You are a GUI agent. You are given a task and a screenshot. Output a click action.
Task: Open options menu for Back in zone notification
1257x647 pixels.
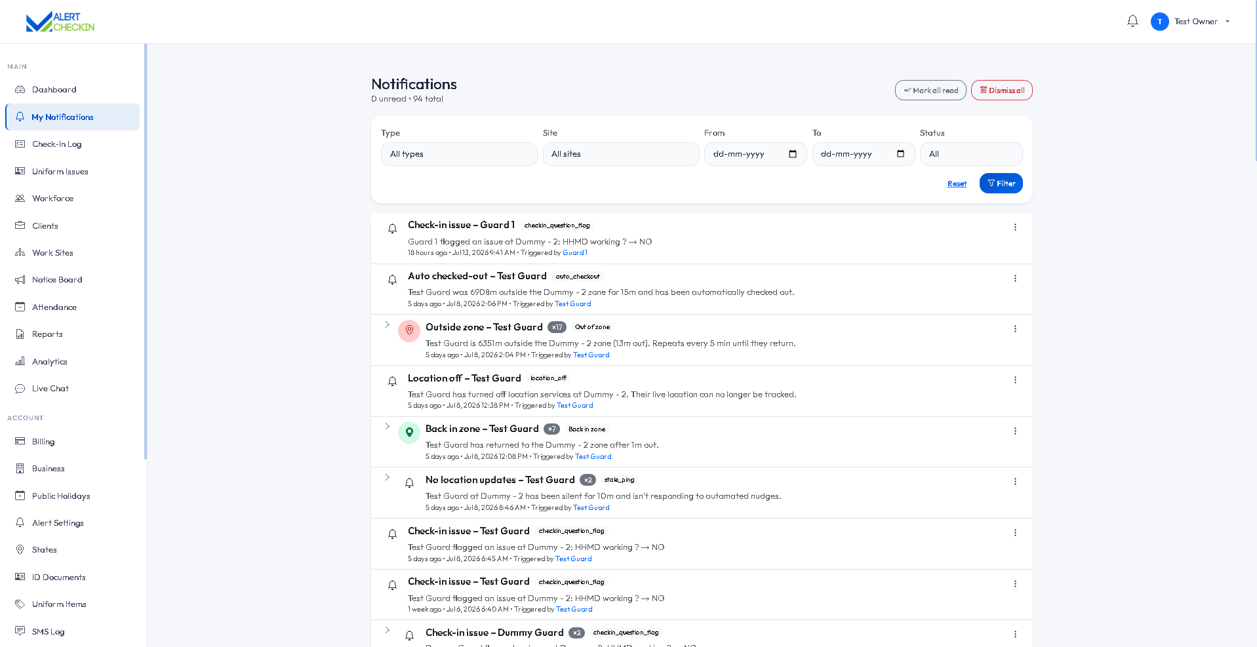click(x=1015, y=431)
